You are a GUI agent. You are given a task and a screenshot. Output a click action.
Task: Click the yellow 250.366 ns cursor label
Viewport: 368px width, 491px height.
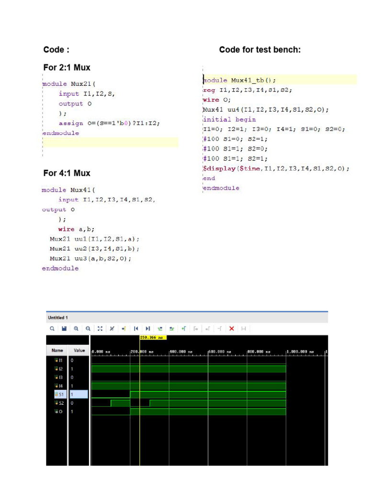152,338
